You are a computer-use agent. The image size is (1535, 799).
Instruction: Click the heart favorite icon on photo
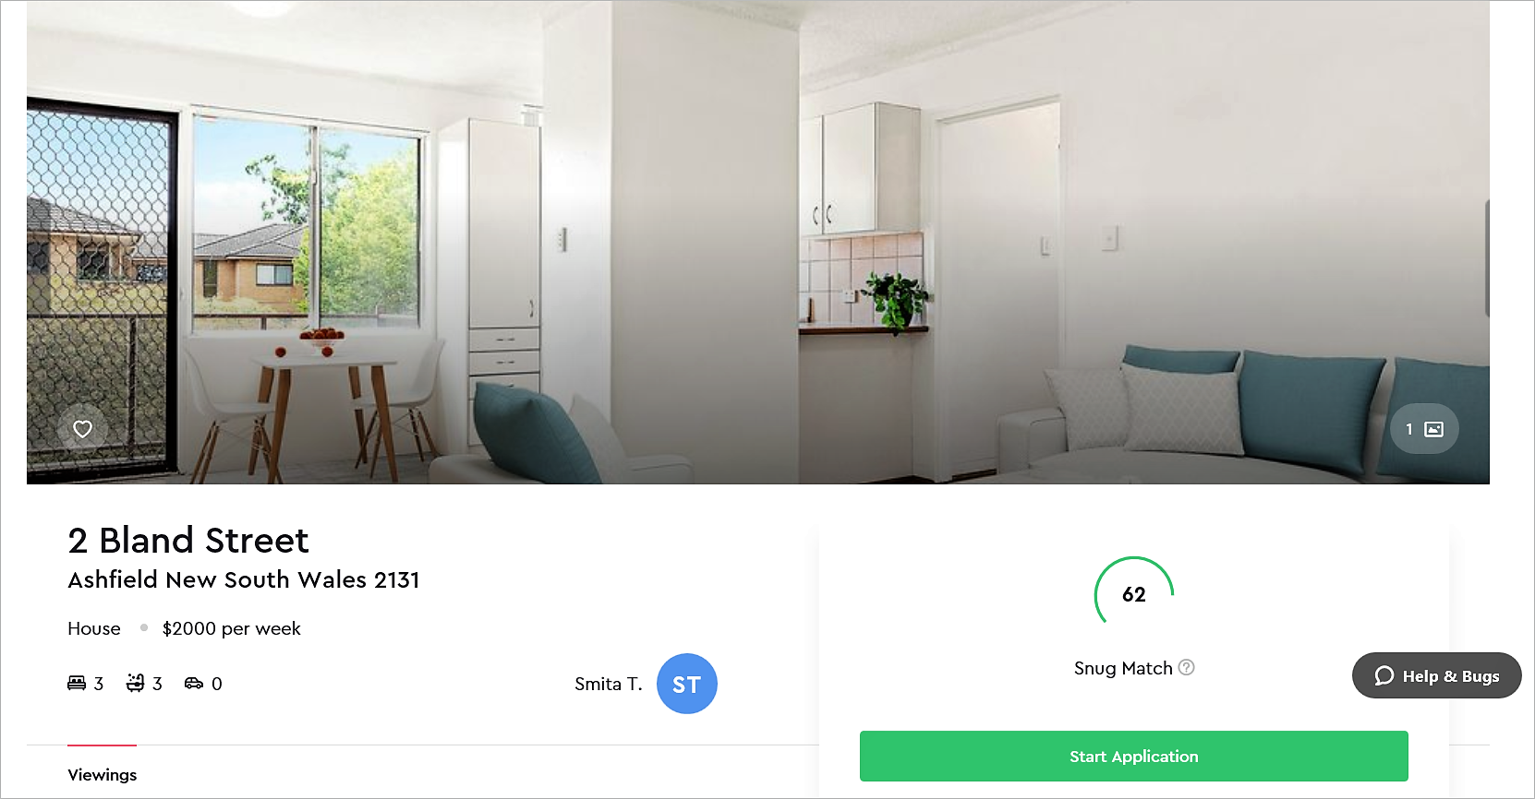click(82, 429)
